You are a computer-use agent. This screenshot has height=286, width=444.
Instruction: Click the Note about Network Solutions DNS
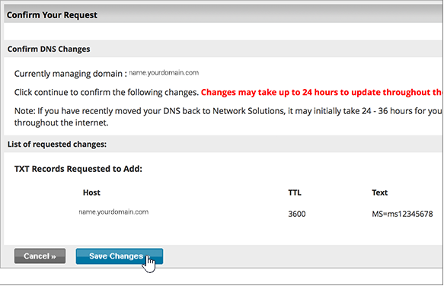(228, 116)
